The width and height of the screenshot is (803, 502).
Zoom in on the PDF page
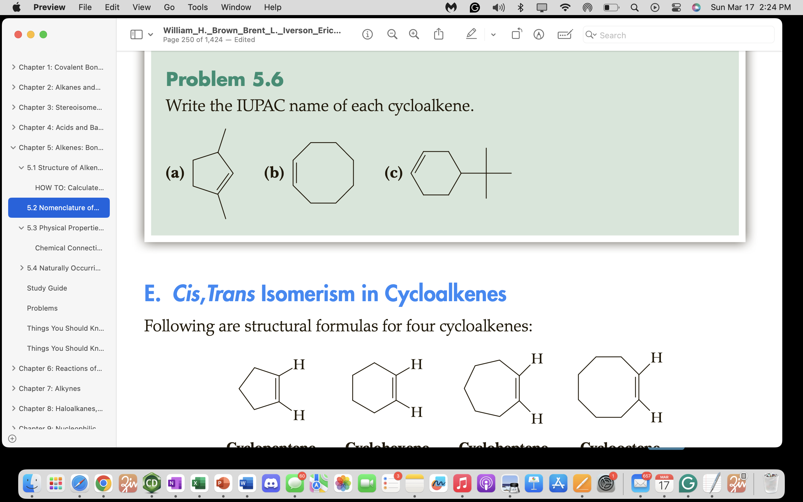click(413, 34)
